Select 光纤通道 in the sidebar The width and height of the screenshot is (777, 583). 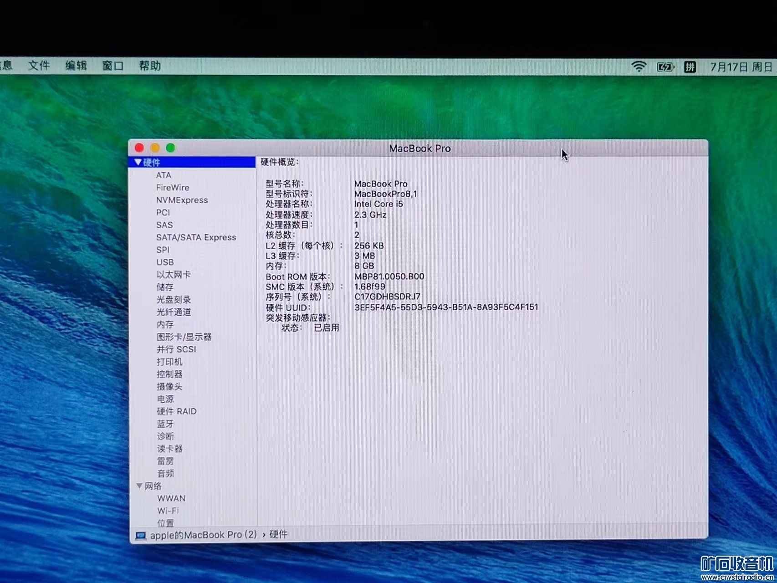tap(174, 312)
